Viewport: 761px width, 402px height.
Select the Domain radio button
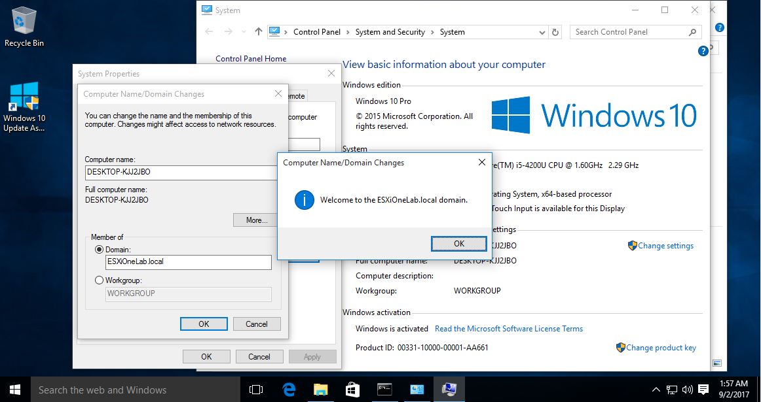99,250
